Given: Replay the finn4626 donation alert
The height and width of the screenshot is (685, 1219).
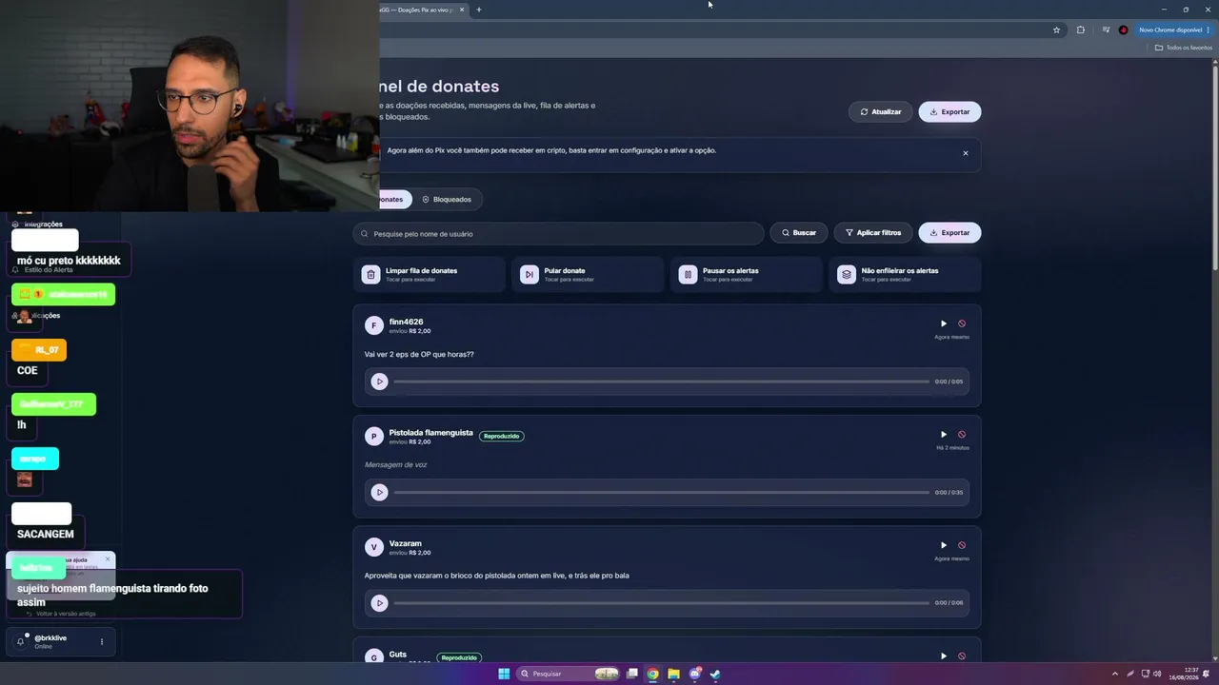Looking at the screenshot, I should 944,323.
